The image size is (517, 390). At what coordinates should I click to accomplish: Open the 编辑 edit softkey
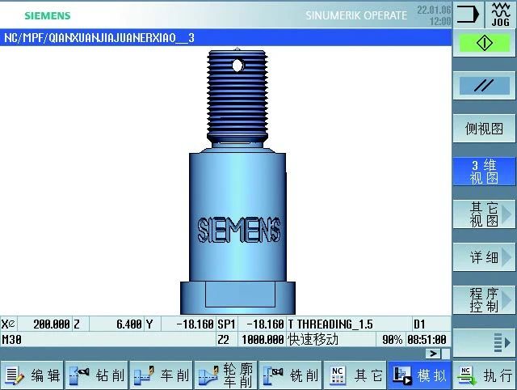point(32,375)
